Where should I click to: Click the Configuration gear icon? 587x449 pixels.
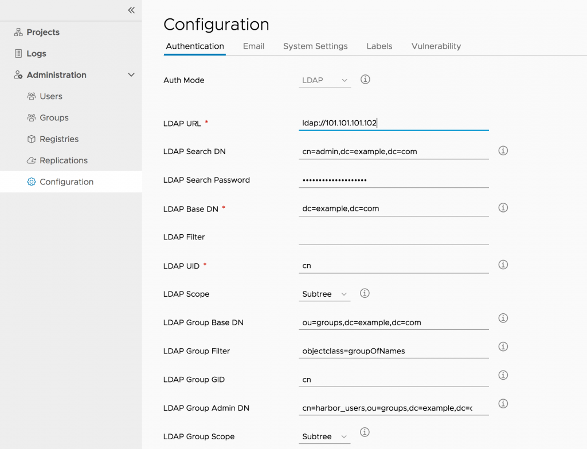pyautogui.click(x=32, y=182)
